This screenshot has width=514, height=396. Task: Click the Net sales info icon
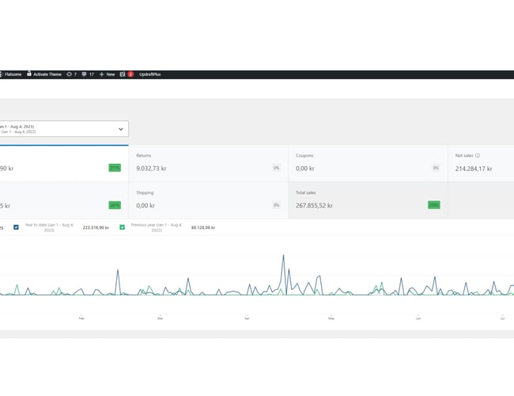(x=478, y=156)
